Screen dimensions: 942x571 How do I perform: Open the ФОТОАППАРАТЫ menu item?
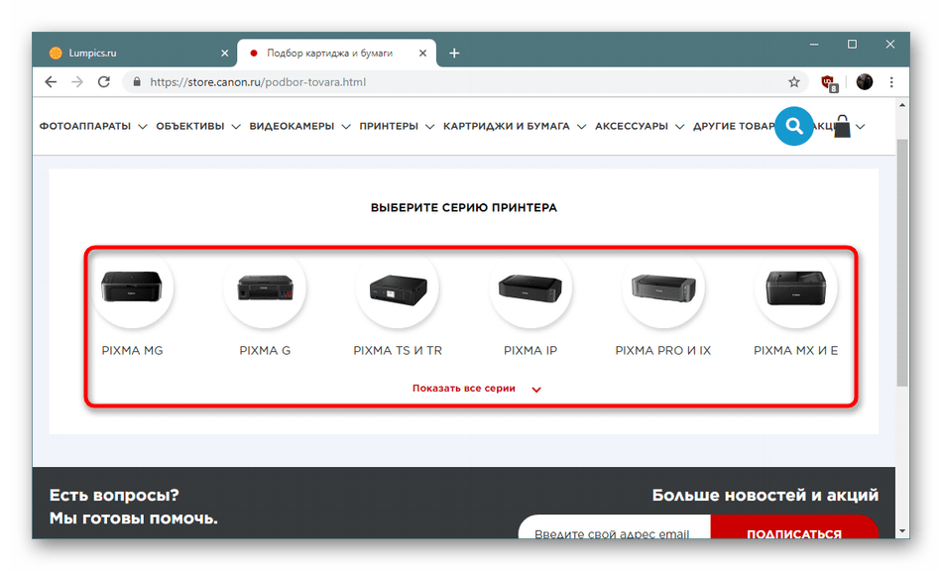tap(85, 126)
